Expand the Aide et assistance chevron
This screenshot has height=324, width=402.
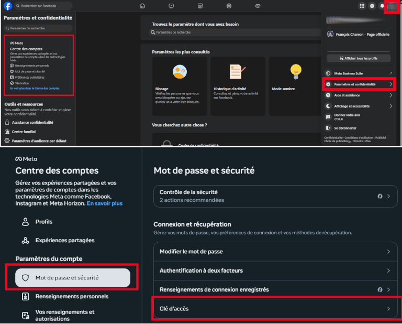point(390,95)
